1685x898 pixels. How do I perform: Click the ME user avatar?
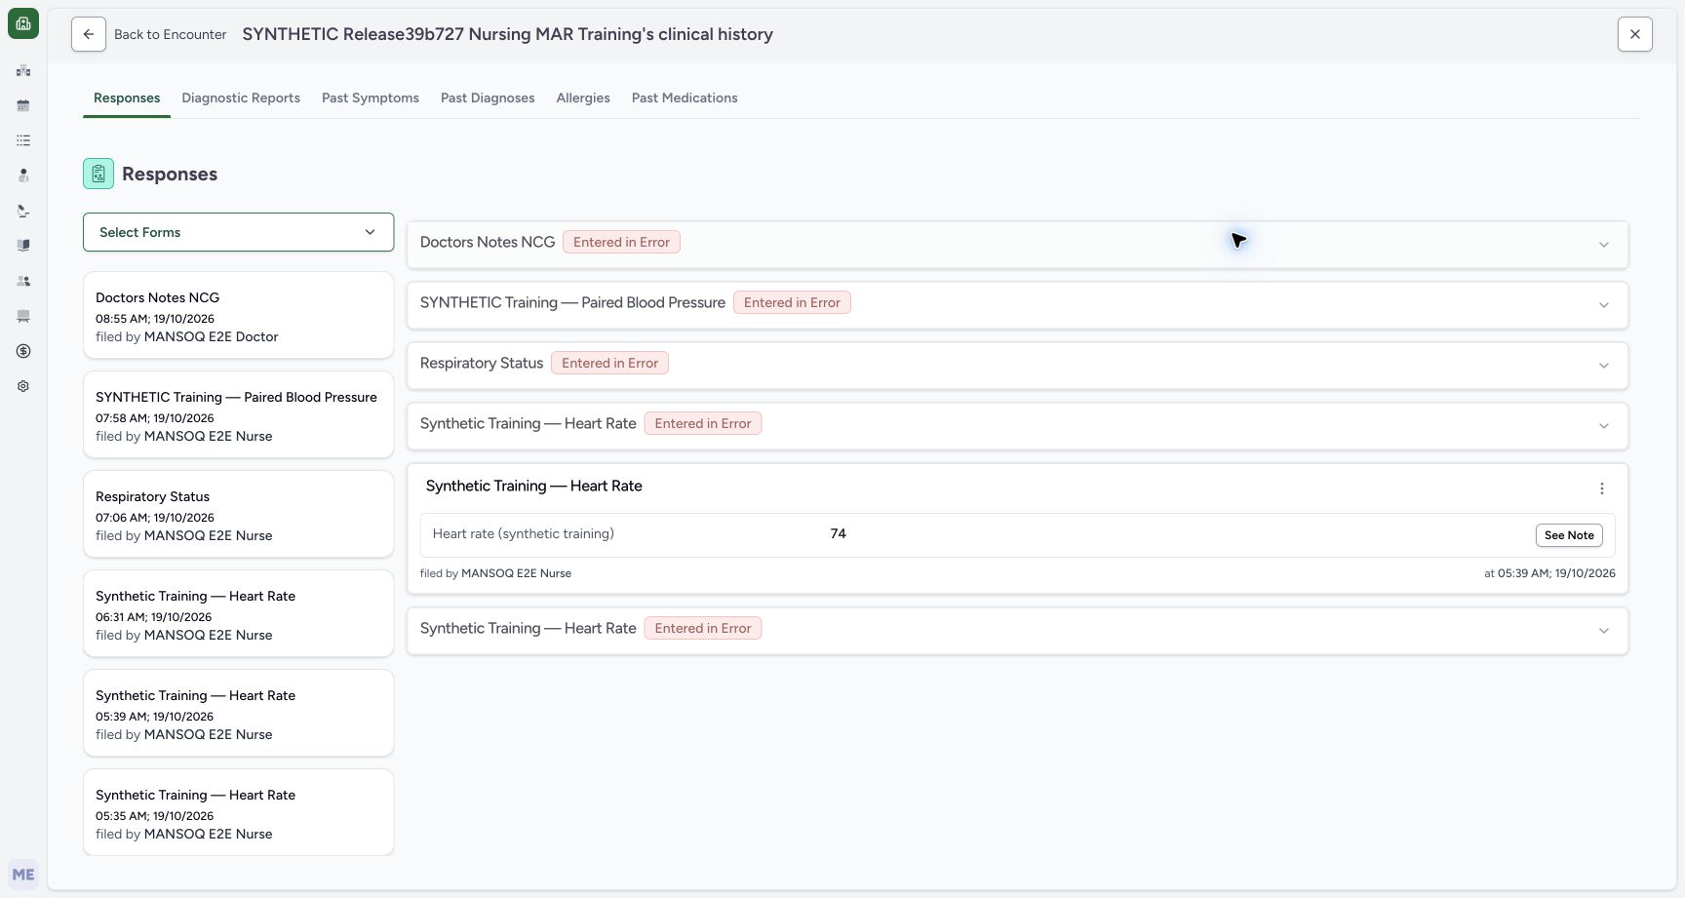pyautogui.click(x=23, y=875)
